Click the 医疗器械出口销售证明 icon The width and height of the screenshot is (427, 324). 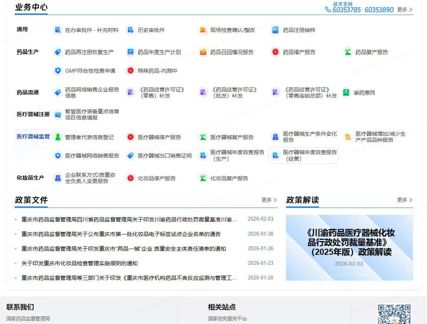(x=130, y=155)
